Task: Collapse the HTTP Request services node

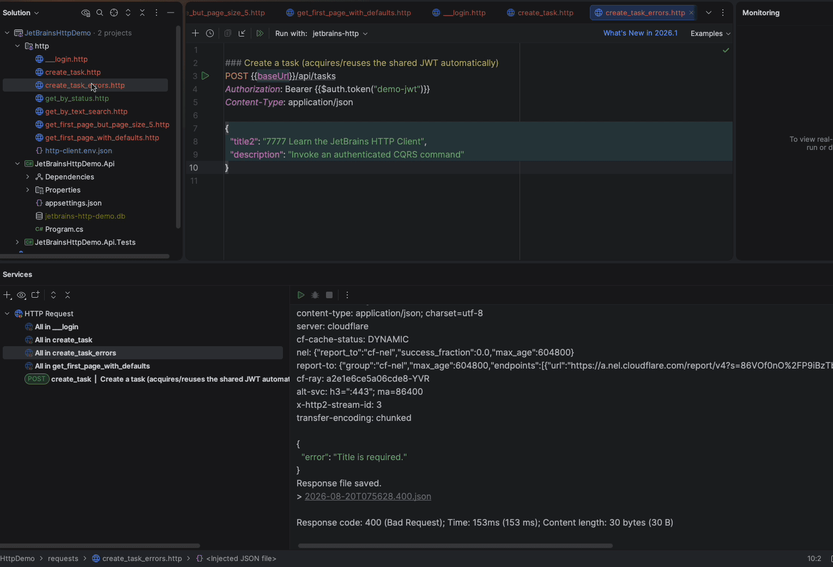Action: pyautogui.click(x=7, y=313)
